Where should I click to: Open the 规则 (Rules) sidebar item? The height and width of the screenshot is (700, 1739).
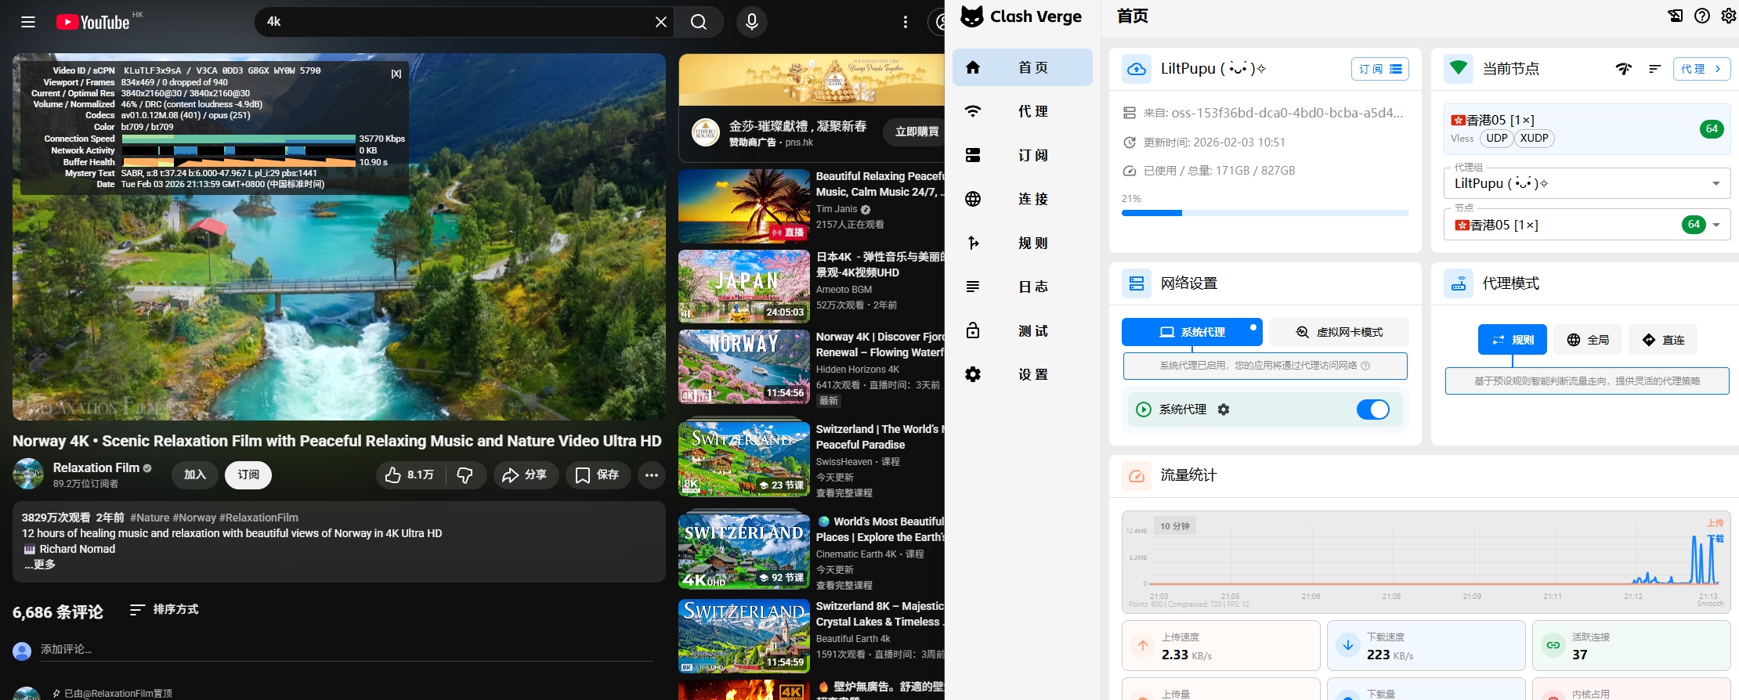(x=1022, y=243)
